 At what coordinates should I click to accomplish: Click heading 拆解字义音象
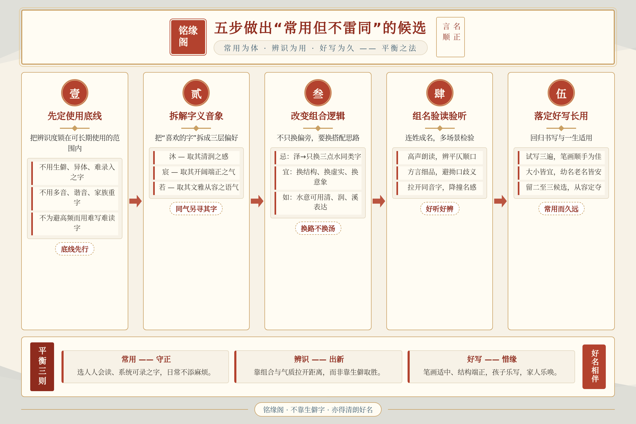pos(196,116)
